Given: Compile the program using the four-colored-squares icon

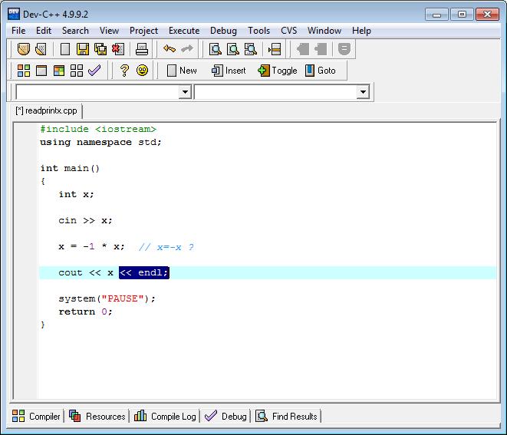Looking at the screenshot, I should tap(24, 70).
